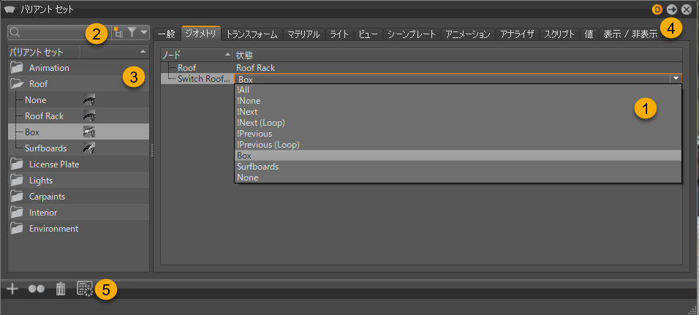699x315 pixels.
Task: Switch to the 表示 / 非表示 tab
Action: click(x=630, y=34)
